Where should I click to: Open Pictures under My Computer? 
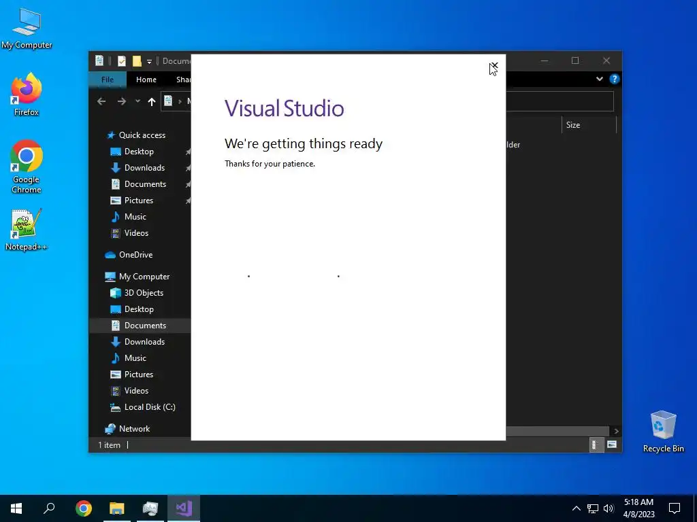click(139, 375)
